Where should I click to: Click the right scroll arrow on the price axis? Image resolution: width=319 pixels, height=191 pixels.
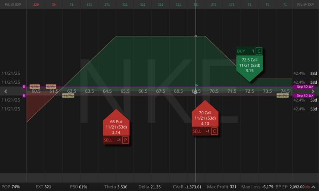[313, 91]
